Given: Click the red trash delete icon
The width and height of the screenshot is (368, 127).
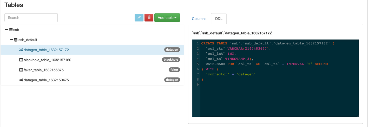Looking at the screenshot, I should tap(149, 18).
